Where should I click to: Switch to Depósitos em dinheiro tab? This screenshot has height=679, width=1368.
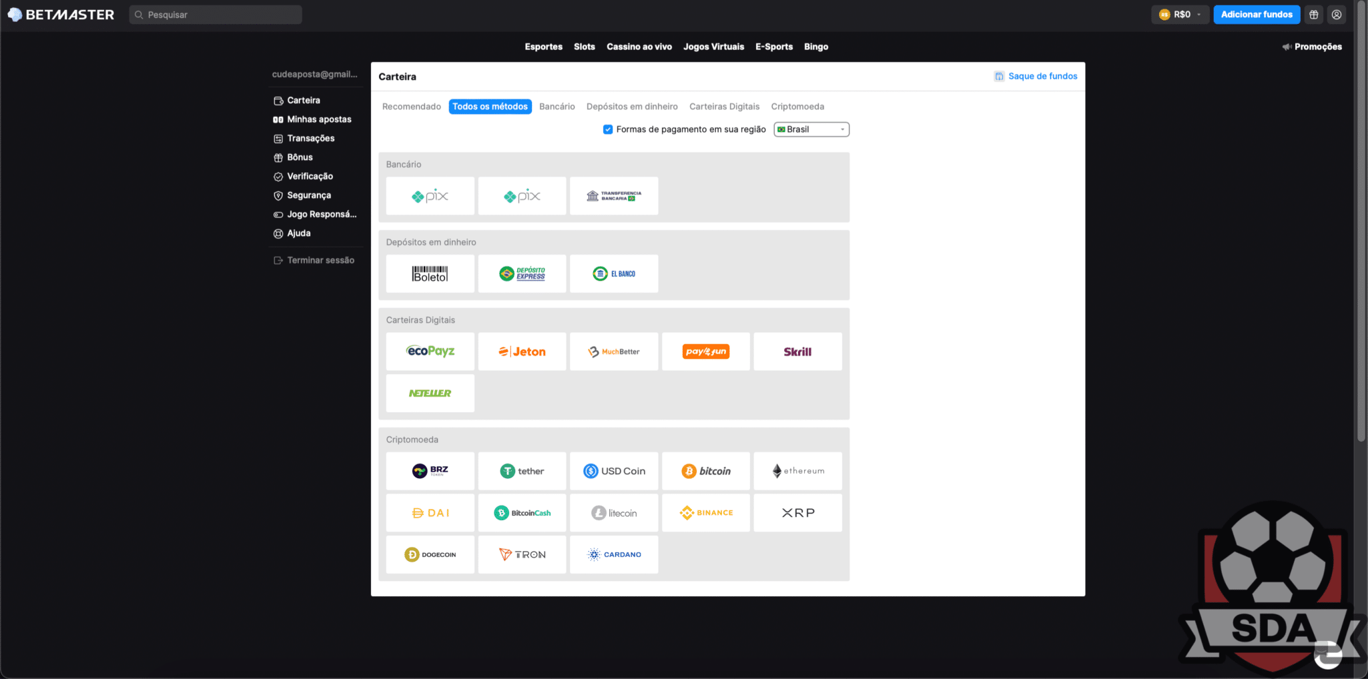click(x=632, y=107)
